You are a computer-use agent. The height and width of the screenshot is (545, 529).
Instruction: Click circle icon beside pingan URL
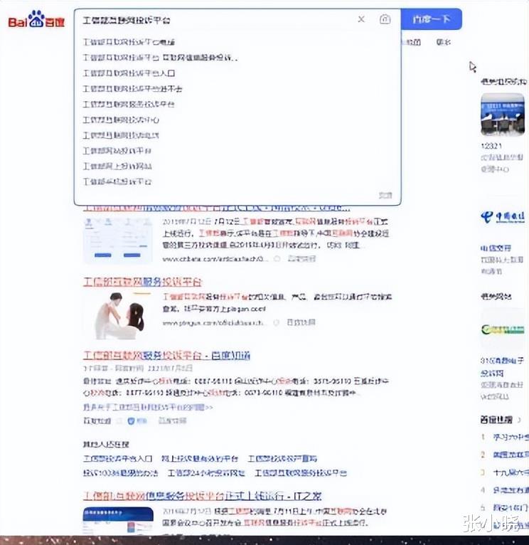click(x=276, y=322)
